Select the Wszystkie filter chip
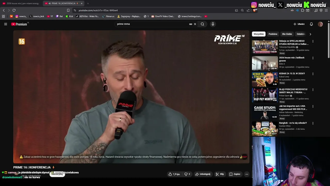 click(259, 34)
